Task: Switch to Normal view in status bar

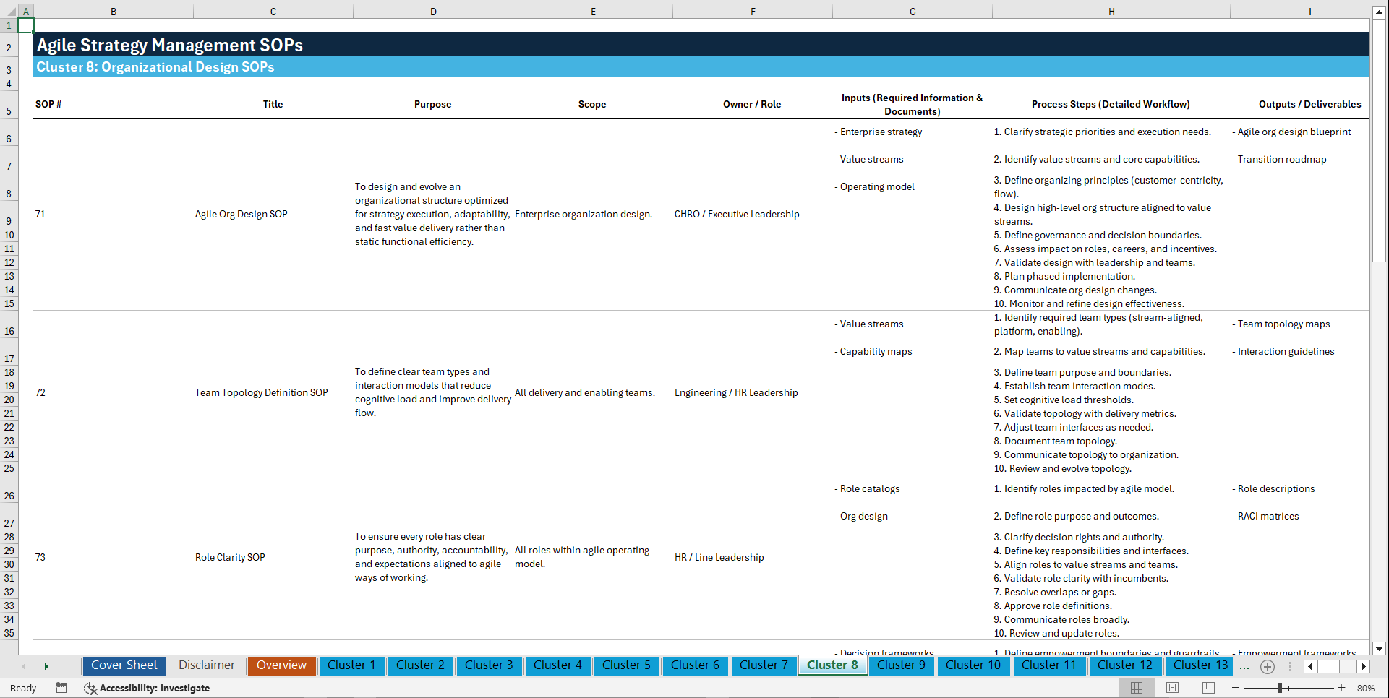Action: [x=1136, y=688]
